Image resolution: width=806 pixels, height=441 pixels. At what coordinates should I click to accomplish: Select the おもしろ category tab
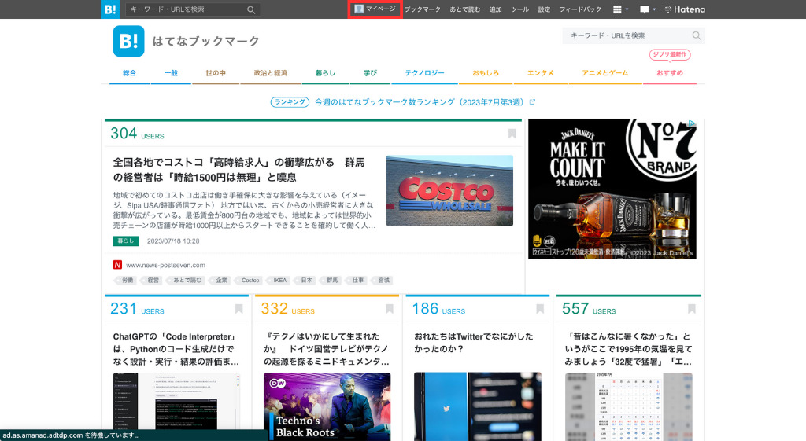pos(486,73)
